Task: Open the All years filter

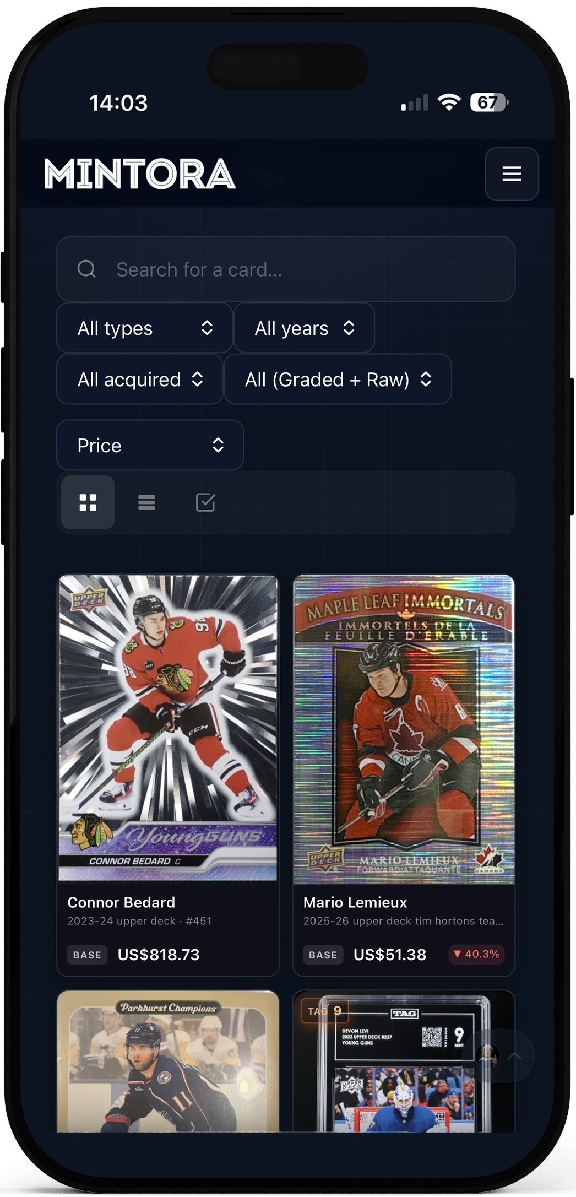Action: tap(304, 328)
